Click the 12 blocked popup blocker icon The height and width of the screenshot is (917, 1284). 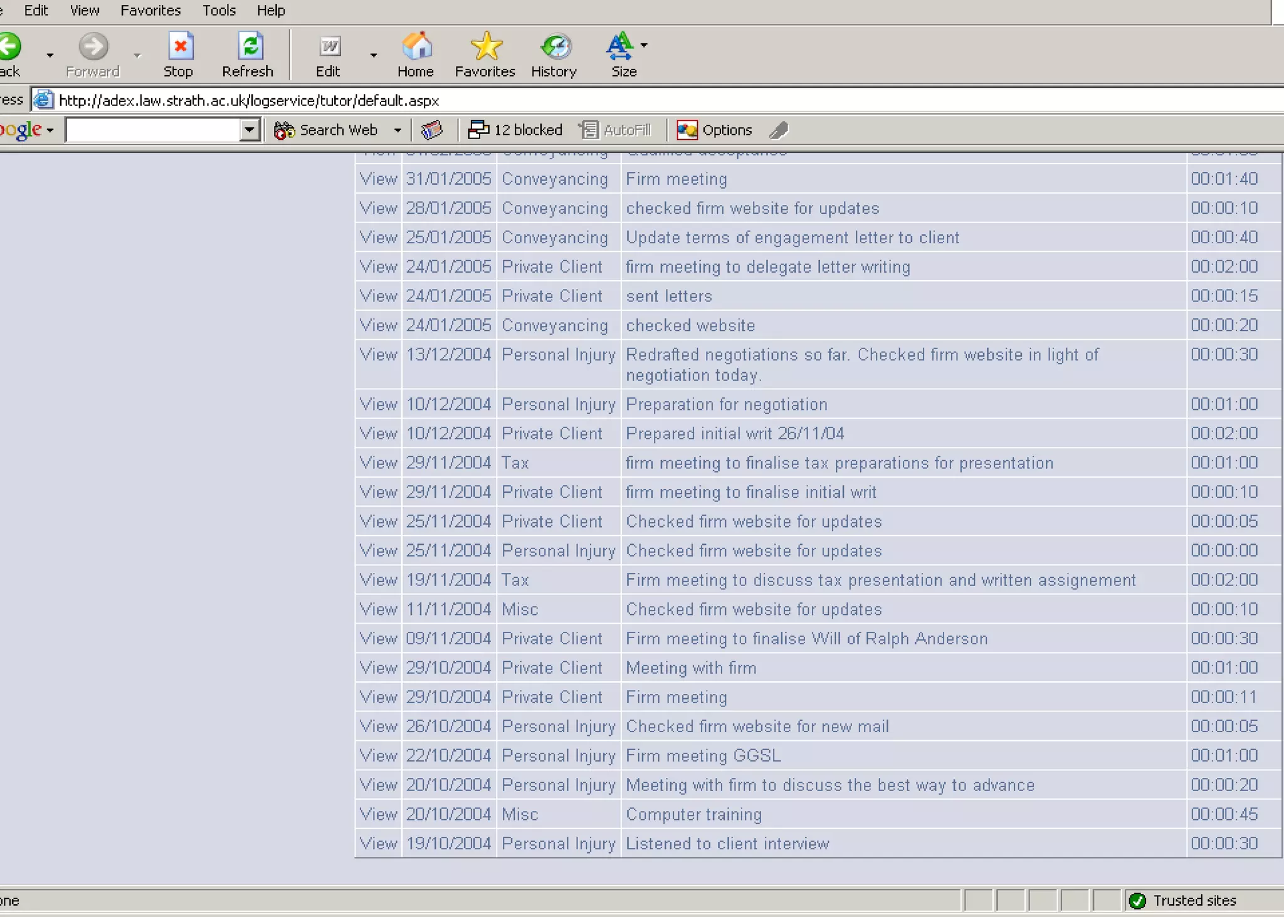click(515, 130)
